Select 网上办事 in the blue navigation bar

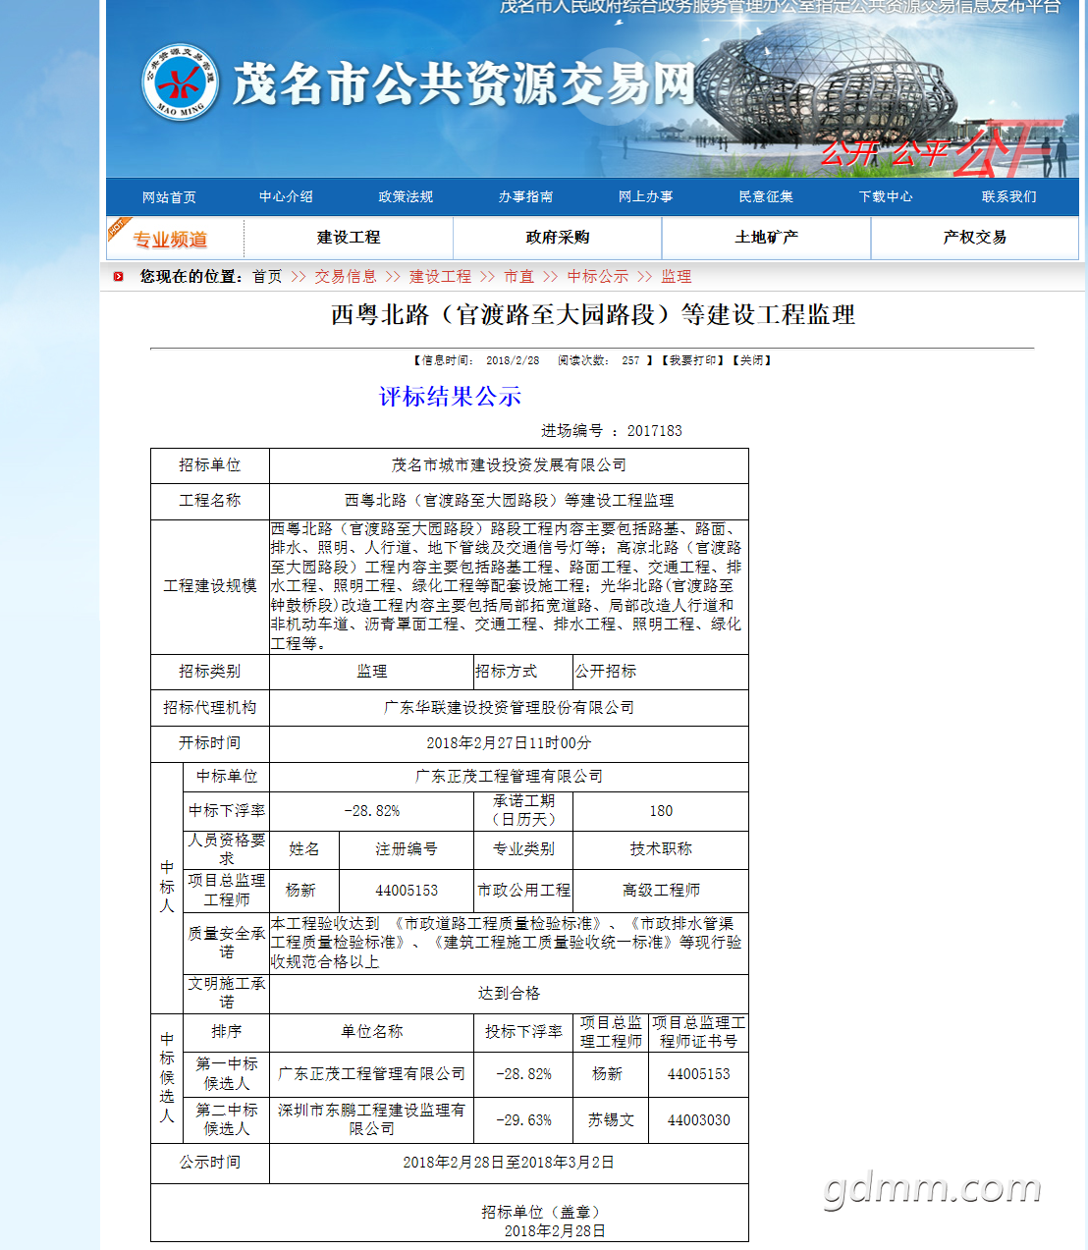point(645,196)
